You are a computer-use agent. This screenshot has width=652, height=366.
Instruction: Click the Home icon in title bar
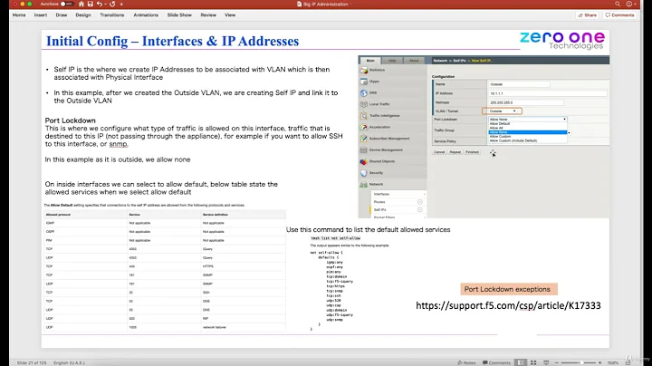pos(81,4)
